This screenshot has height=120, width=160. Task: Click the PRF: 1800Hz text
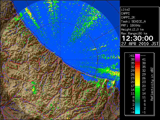coord(131,25)
